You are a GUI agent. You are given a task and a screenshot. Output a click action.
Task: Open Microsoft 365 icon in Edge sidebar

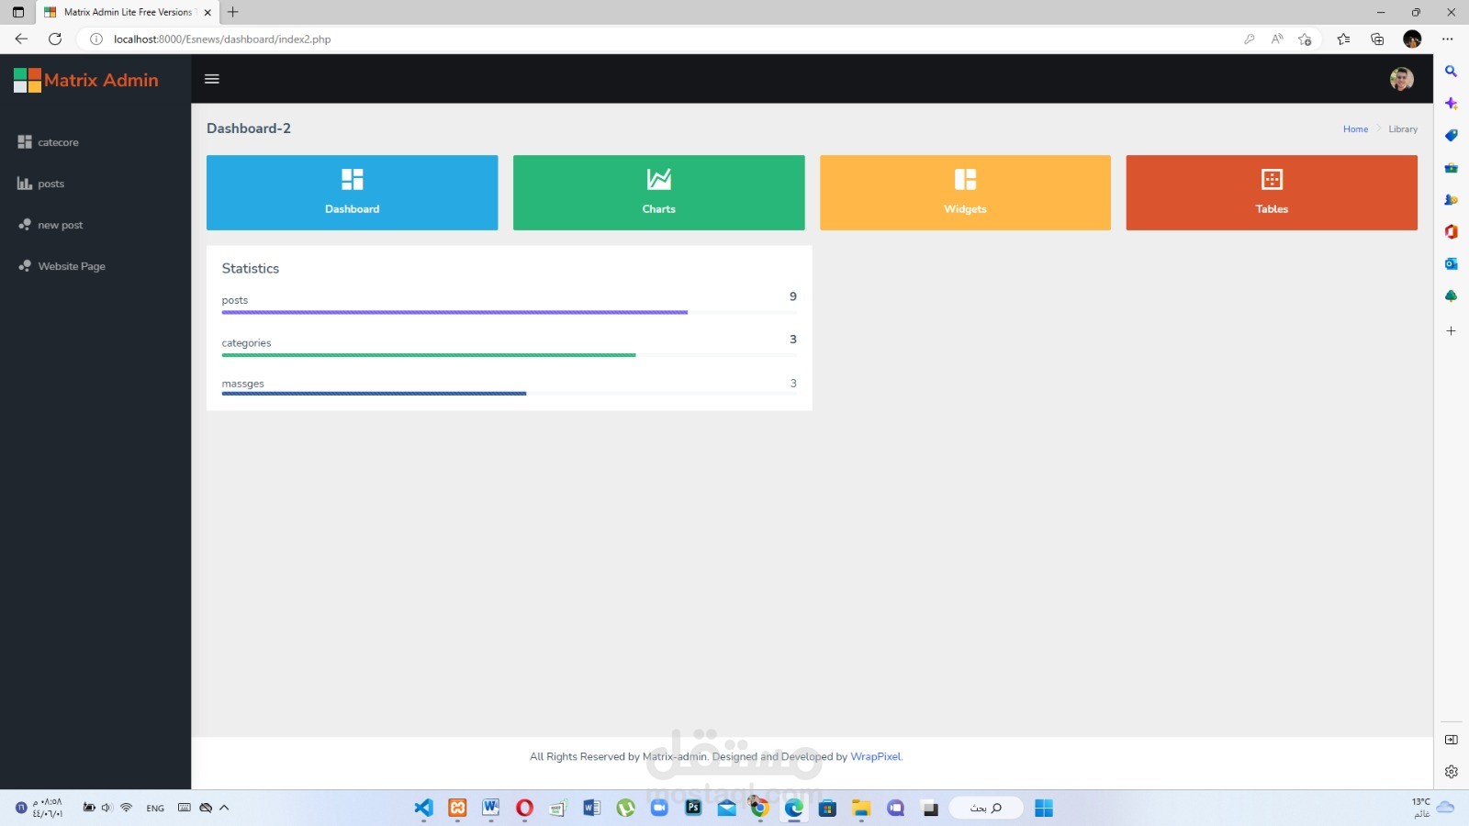pos(1451,232)
